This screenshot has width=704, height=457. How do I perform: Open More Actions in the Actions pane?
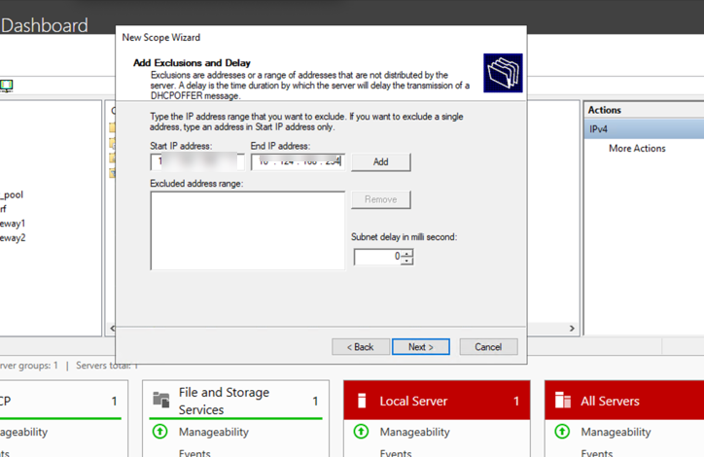pos(637,149)
